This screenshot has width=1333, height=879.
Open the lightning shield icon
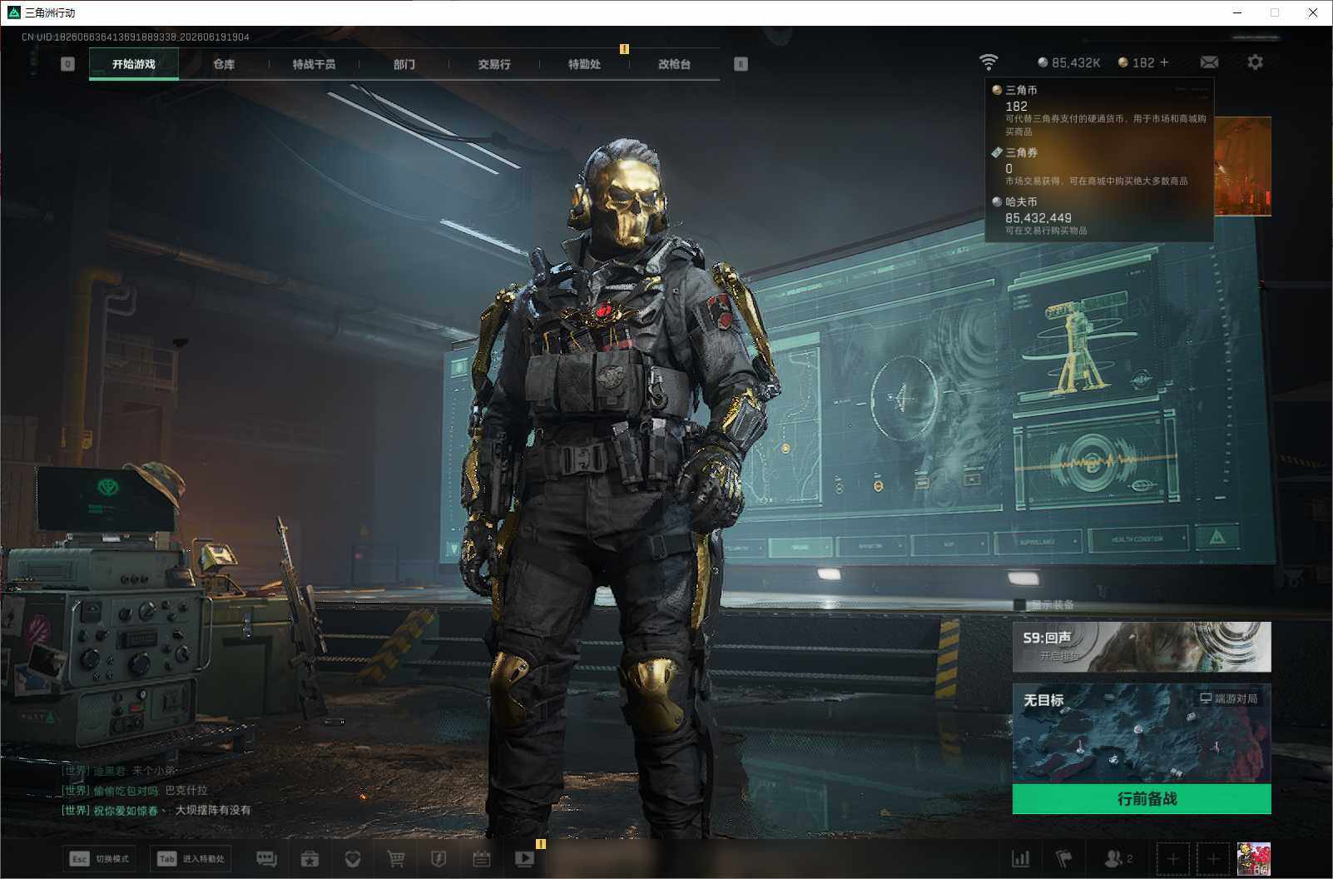(x=439, y=858)
